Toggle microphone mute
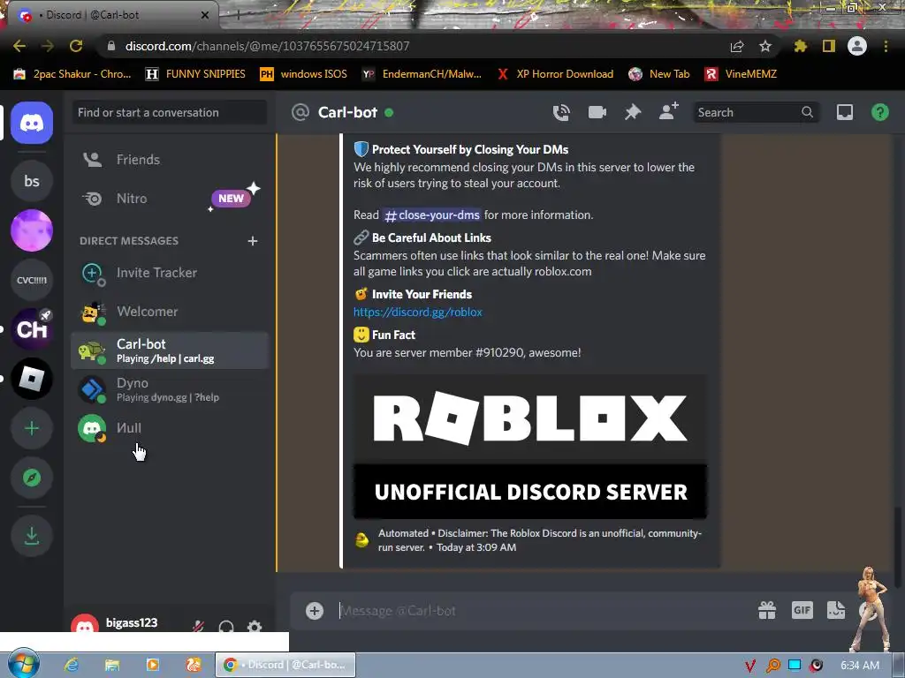 198,625
